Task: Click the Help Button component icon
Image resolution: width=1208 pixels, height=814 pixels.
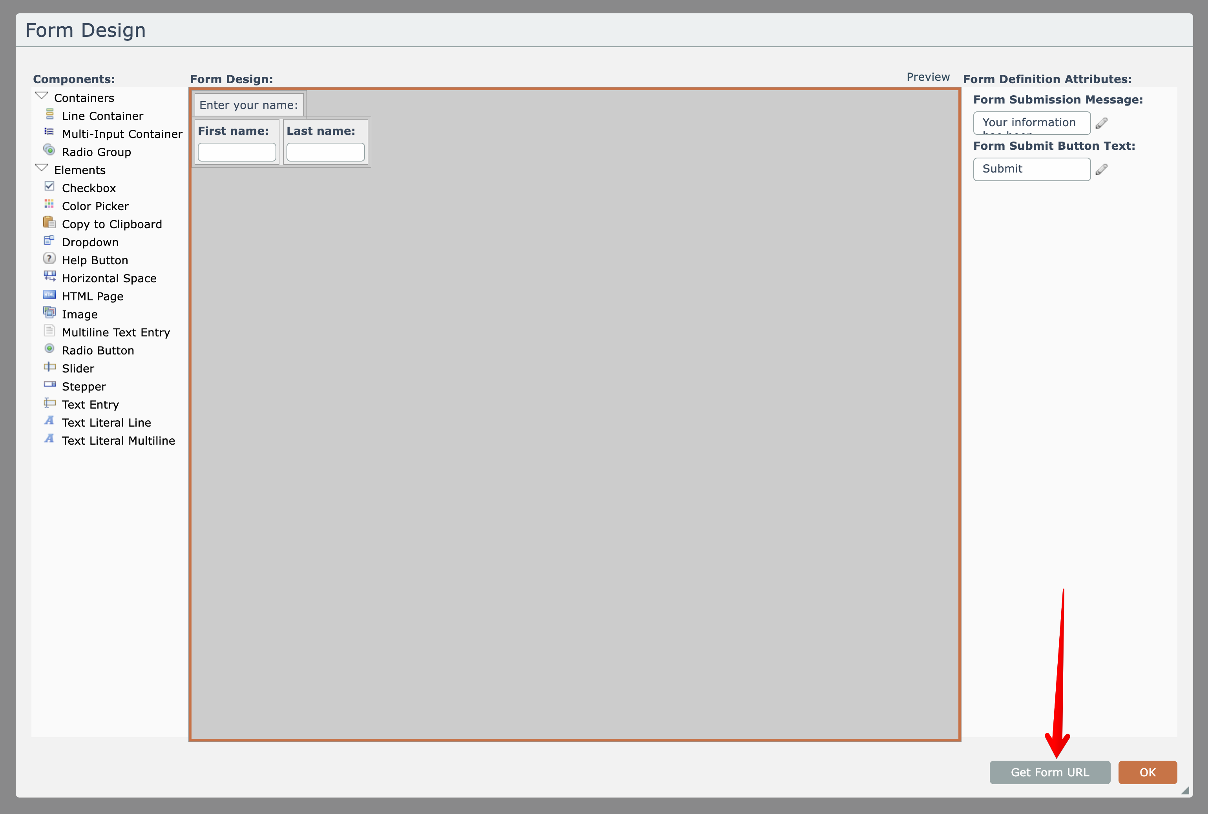Action: tap(49, 258)
